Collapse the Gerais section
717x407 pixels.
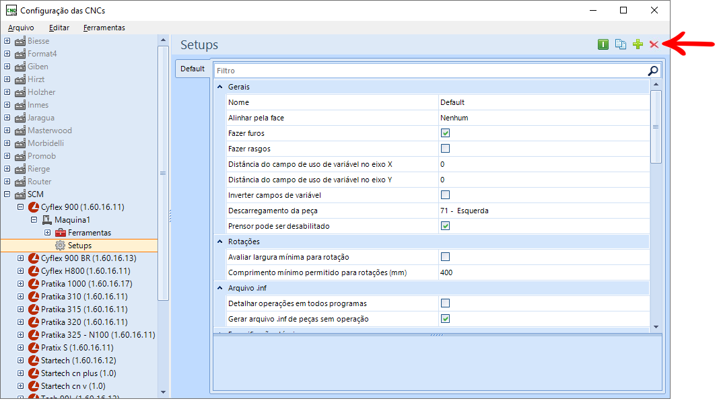coord(220,87)
